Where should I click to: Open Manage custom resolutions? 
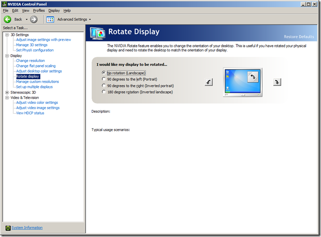tap(37, 82)
